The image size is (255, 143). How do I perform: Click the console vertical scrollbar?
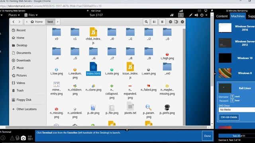pos(212,51)
